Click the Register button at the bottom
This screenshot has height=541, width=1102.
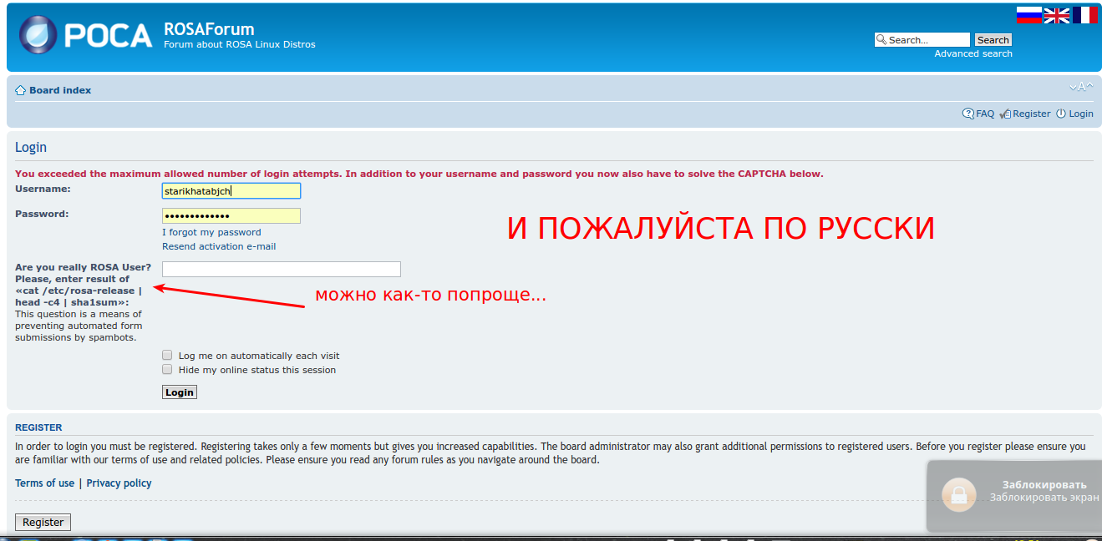coord(43,522)
